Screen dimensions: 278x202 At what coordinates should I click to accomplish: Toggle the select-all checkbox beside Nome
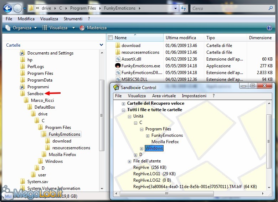pos(110,38)
